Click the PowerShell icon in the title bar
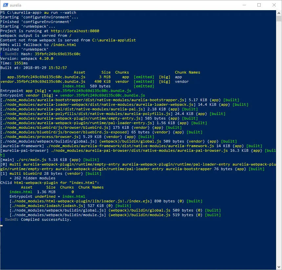The height and width of the screenshot is (270, 282). (x=5, y=5)
